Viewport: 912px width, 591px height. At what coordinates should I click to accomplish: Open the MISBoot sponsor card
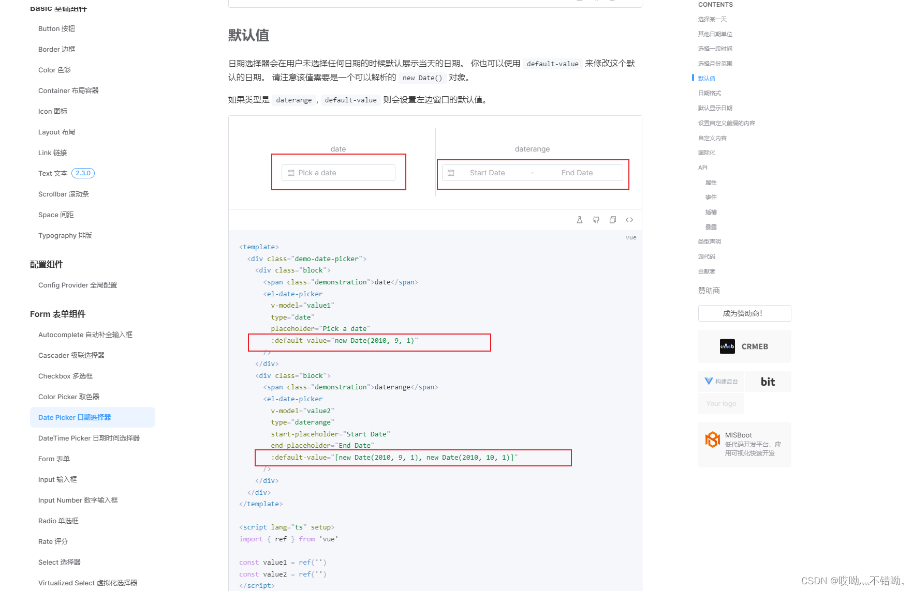(x=744, y=444)
